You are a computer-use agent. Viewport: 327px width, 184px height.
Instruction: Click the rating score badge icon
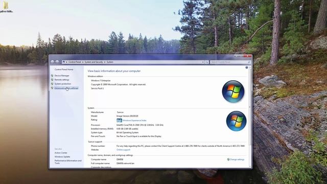[x=119, y=121]
